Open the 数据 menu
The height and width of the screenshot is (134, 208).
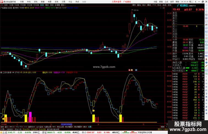coord(43,2)
